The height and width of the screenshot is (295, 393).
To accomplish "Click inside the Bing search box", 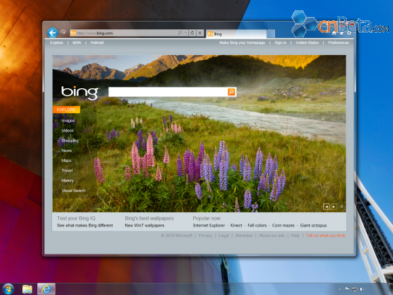I will 167,92.
